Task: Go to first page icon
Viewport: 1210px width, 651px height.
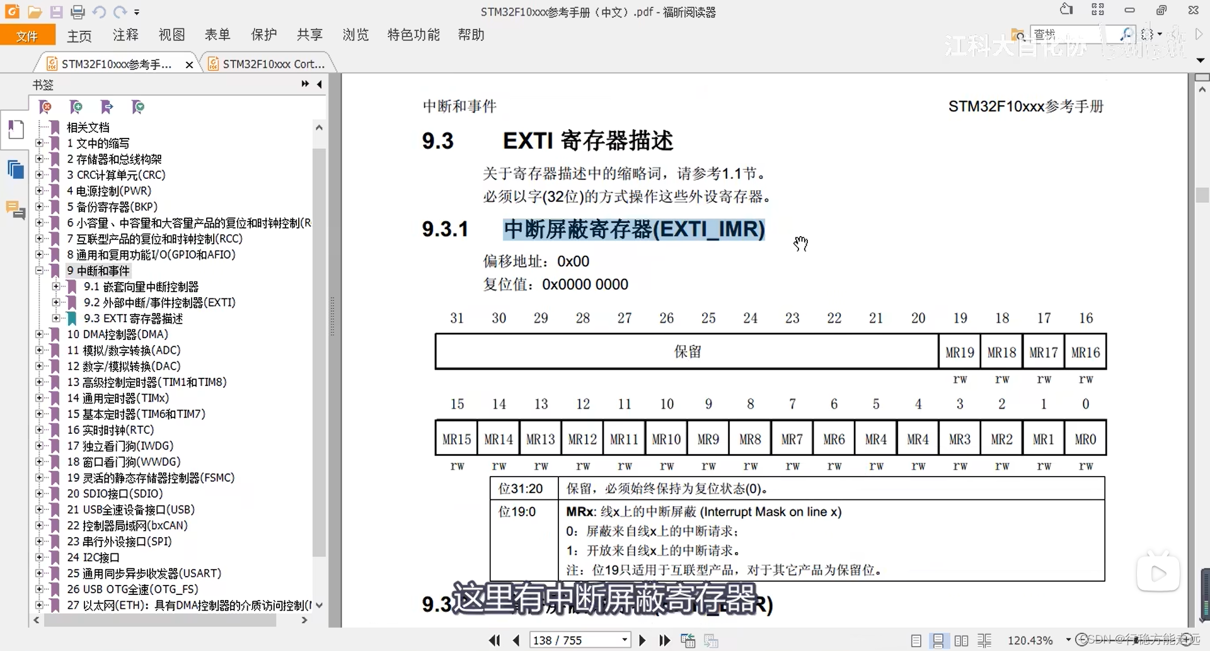Action: click(495, 640)
